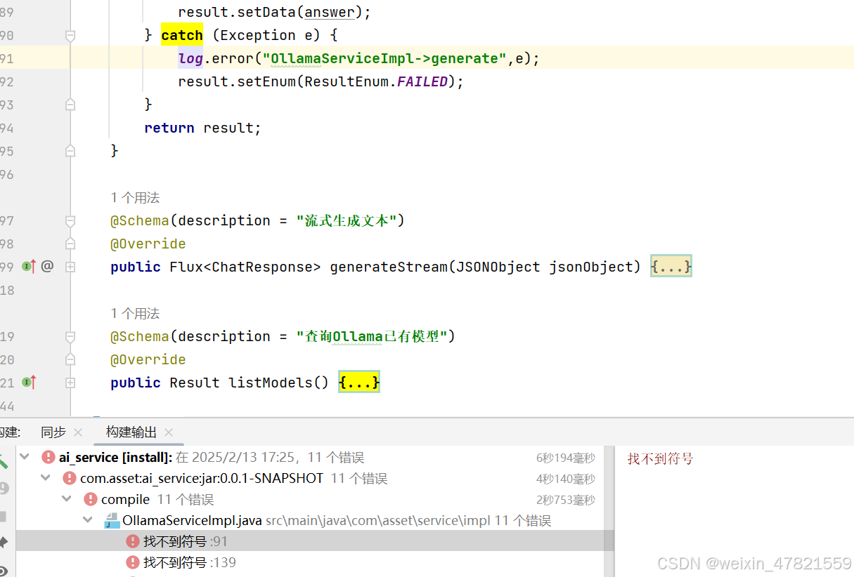The width and height of the screenshot is (854, 577).
Task: Click Flux<ChatResponse> return type
Action: coord(245,267)
